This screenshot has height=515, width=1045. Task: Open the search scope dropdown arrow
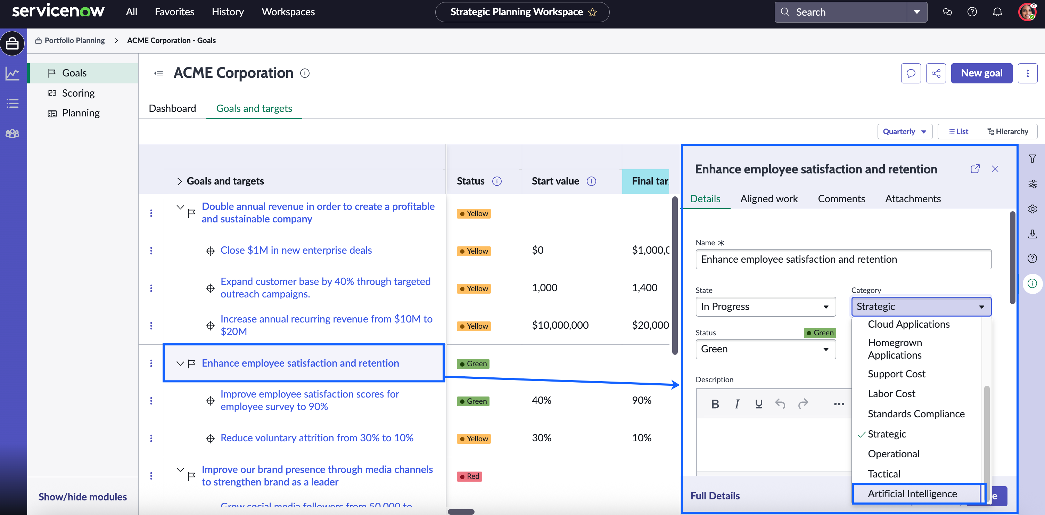point(917,12)
